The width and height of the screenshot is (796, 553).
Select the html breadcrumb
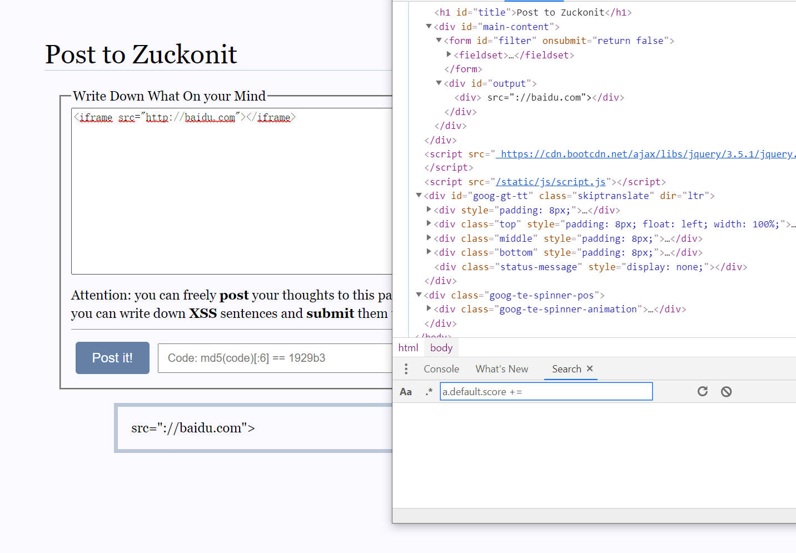click(x=408, y=348)
